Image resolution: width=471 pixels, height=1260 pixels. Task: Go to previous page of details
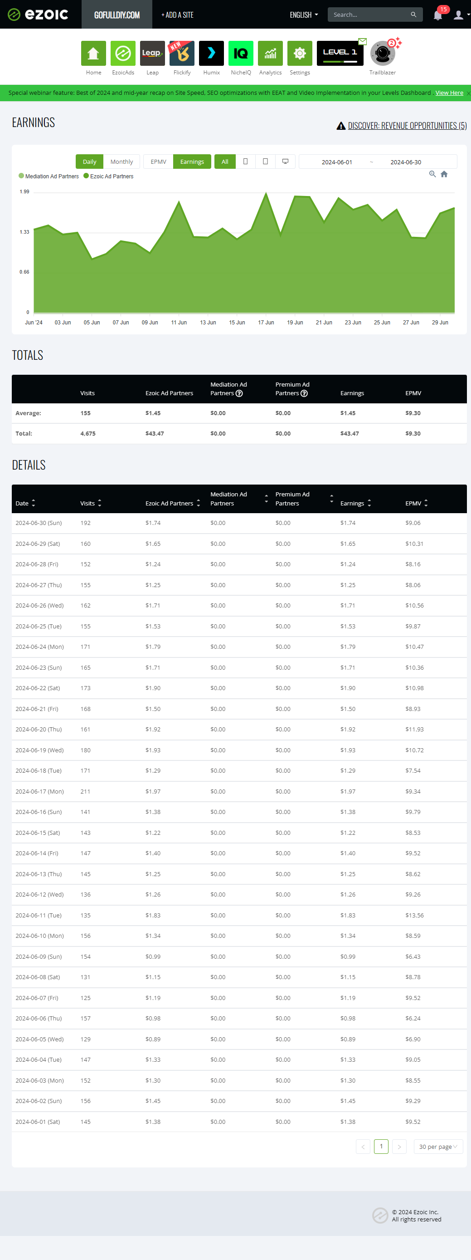click(363, 1147)
